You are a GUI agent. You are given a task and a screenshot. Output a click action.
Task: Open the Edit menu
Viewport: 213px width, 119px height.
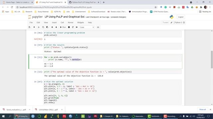(38, 22)
